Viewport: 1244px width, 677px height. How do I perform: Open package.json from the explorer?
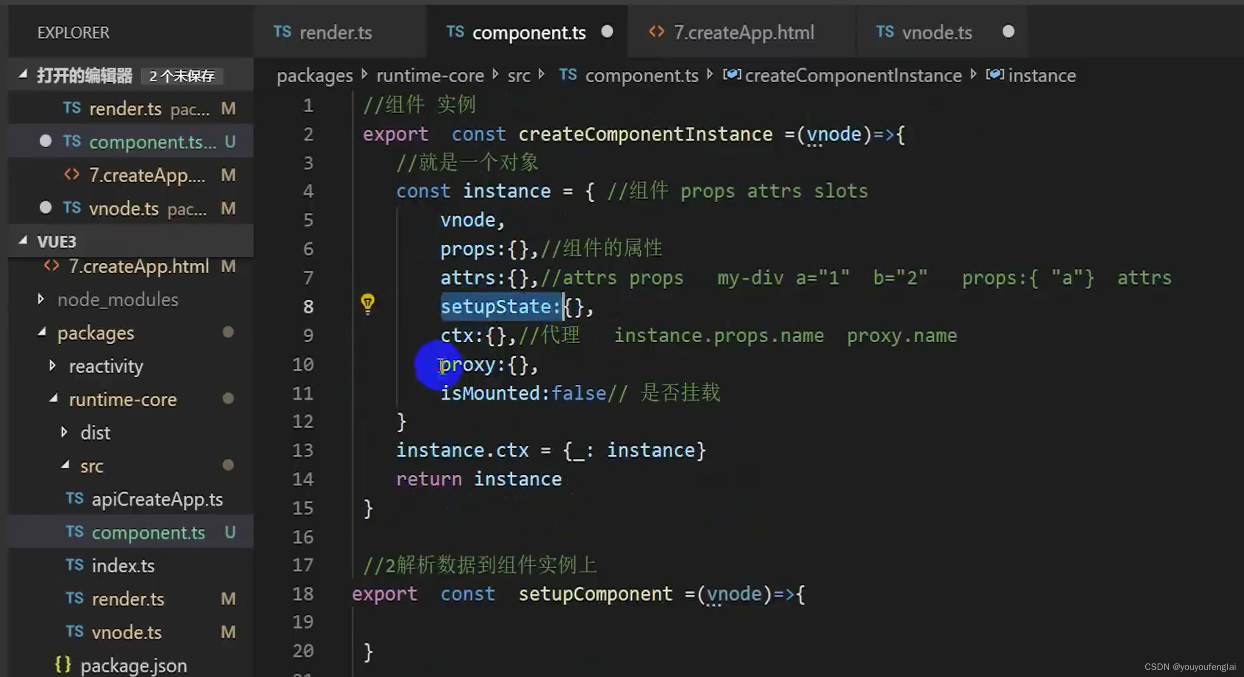pos(131,665)
